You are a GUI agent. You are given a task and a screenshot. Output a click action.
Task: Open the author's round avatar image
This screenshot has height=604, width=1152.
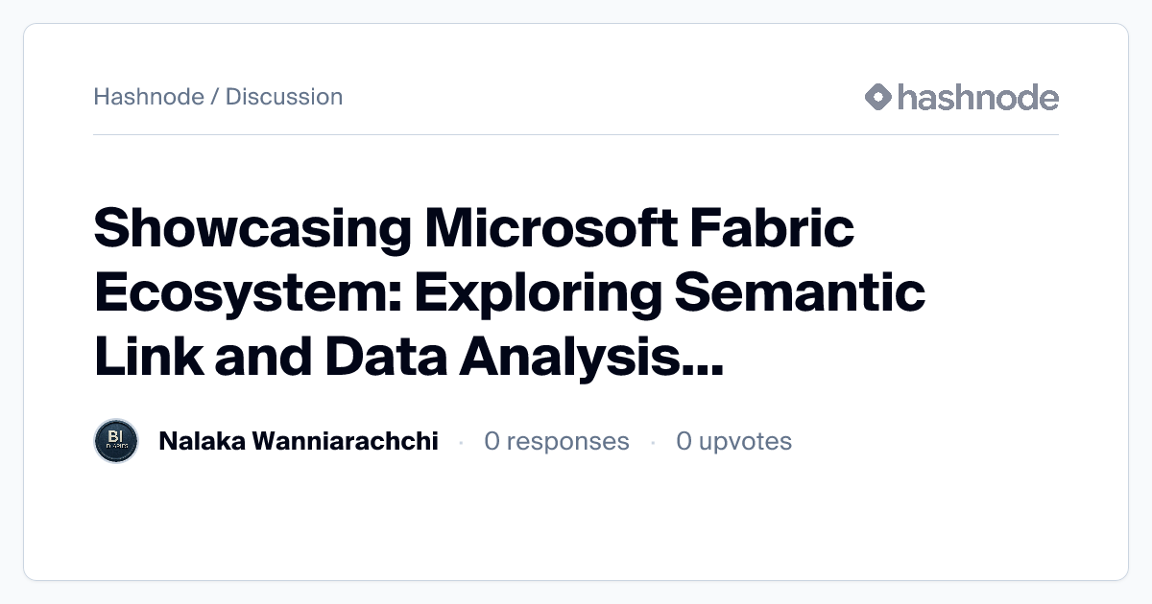116,441
